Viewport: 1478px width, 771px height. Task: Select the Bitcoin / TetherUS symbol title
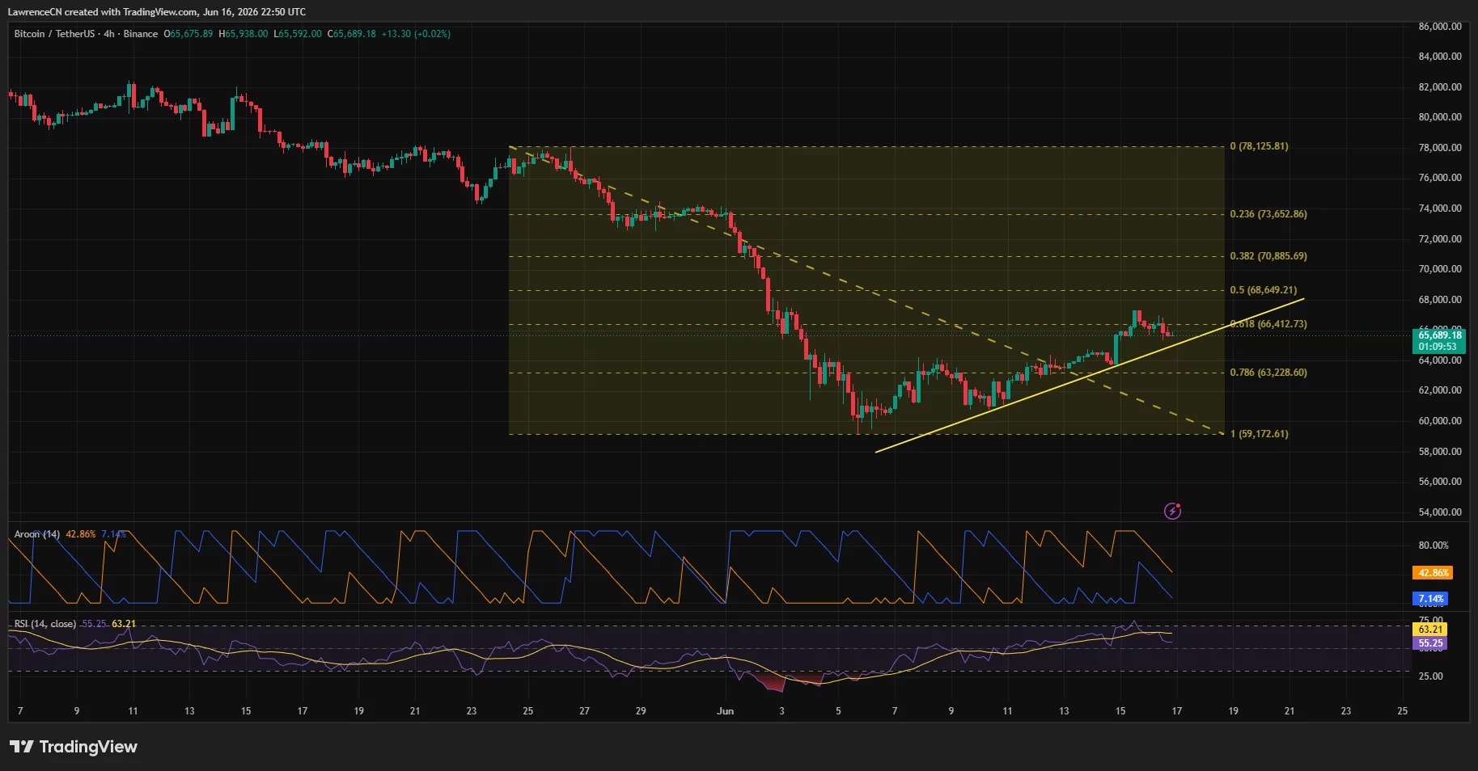54,34
